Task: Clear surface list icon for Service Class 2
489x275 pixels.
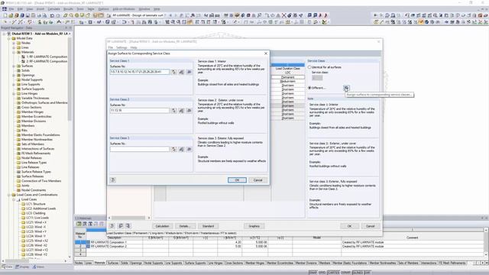Action: (x=189, y=111)
